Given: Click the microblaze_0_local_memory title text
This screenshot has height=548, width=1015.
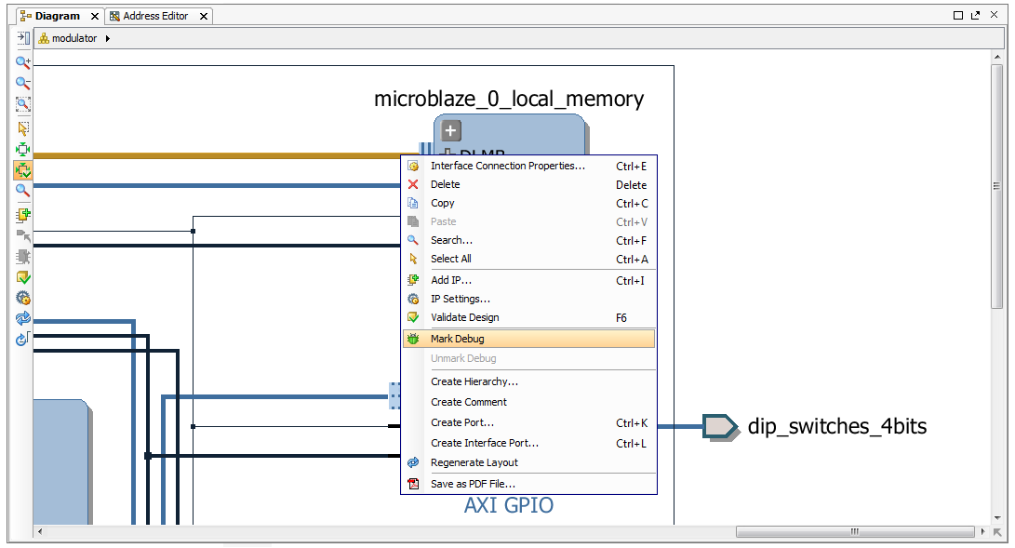Looking at the screenshot, I should point(509,99).
